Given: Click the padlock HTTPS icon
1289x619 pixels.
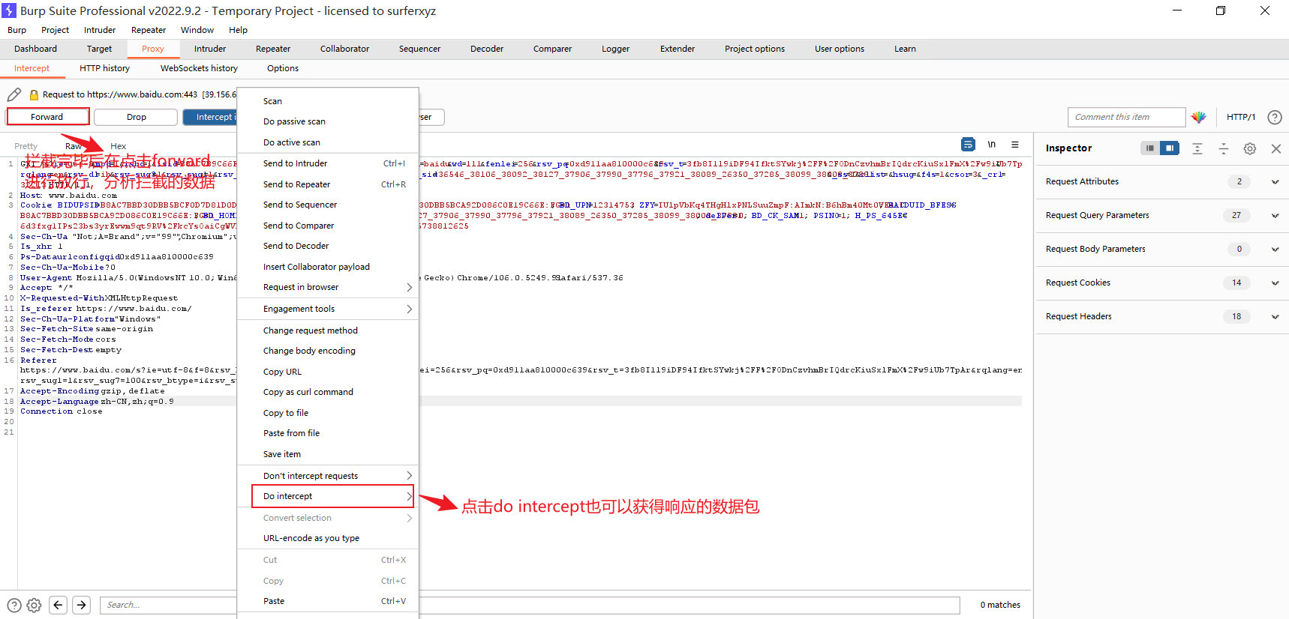Looking at the screenshot, I should pos(34,94).
